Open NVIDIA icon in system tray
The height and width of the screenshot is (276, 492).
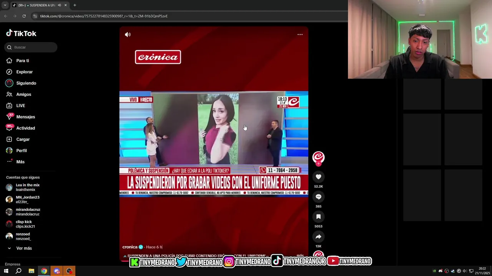pyautogui.click(x=434, y=271)
